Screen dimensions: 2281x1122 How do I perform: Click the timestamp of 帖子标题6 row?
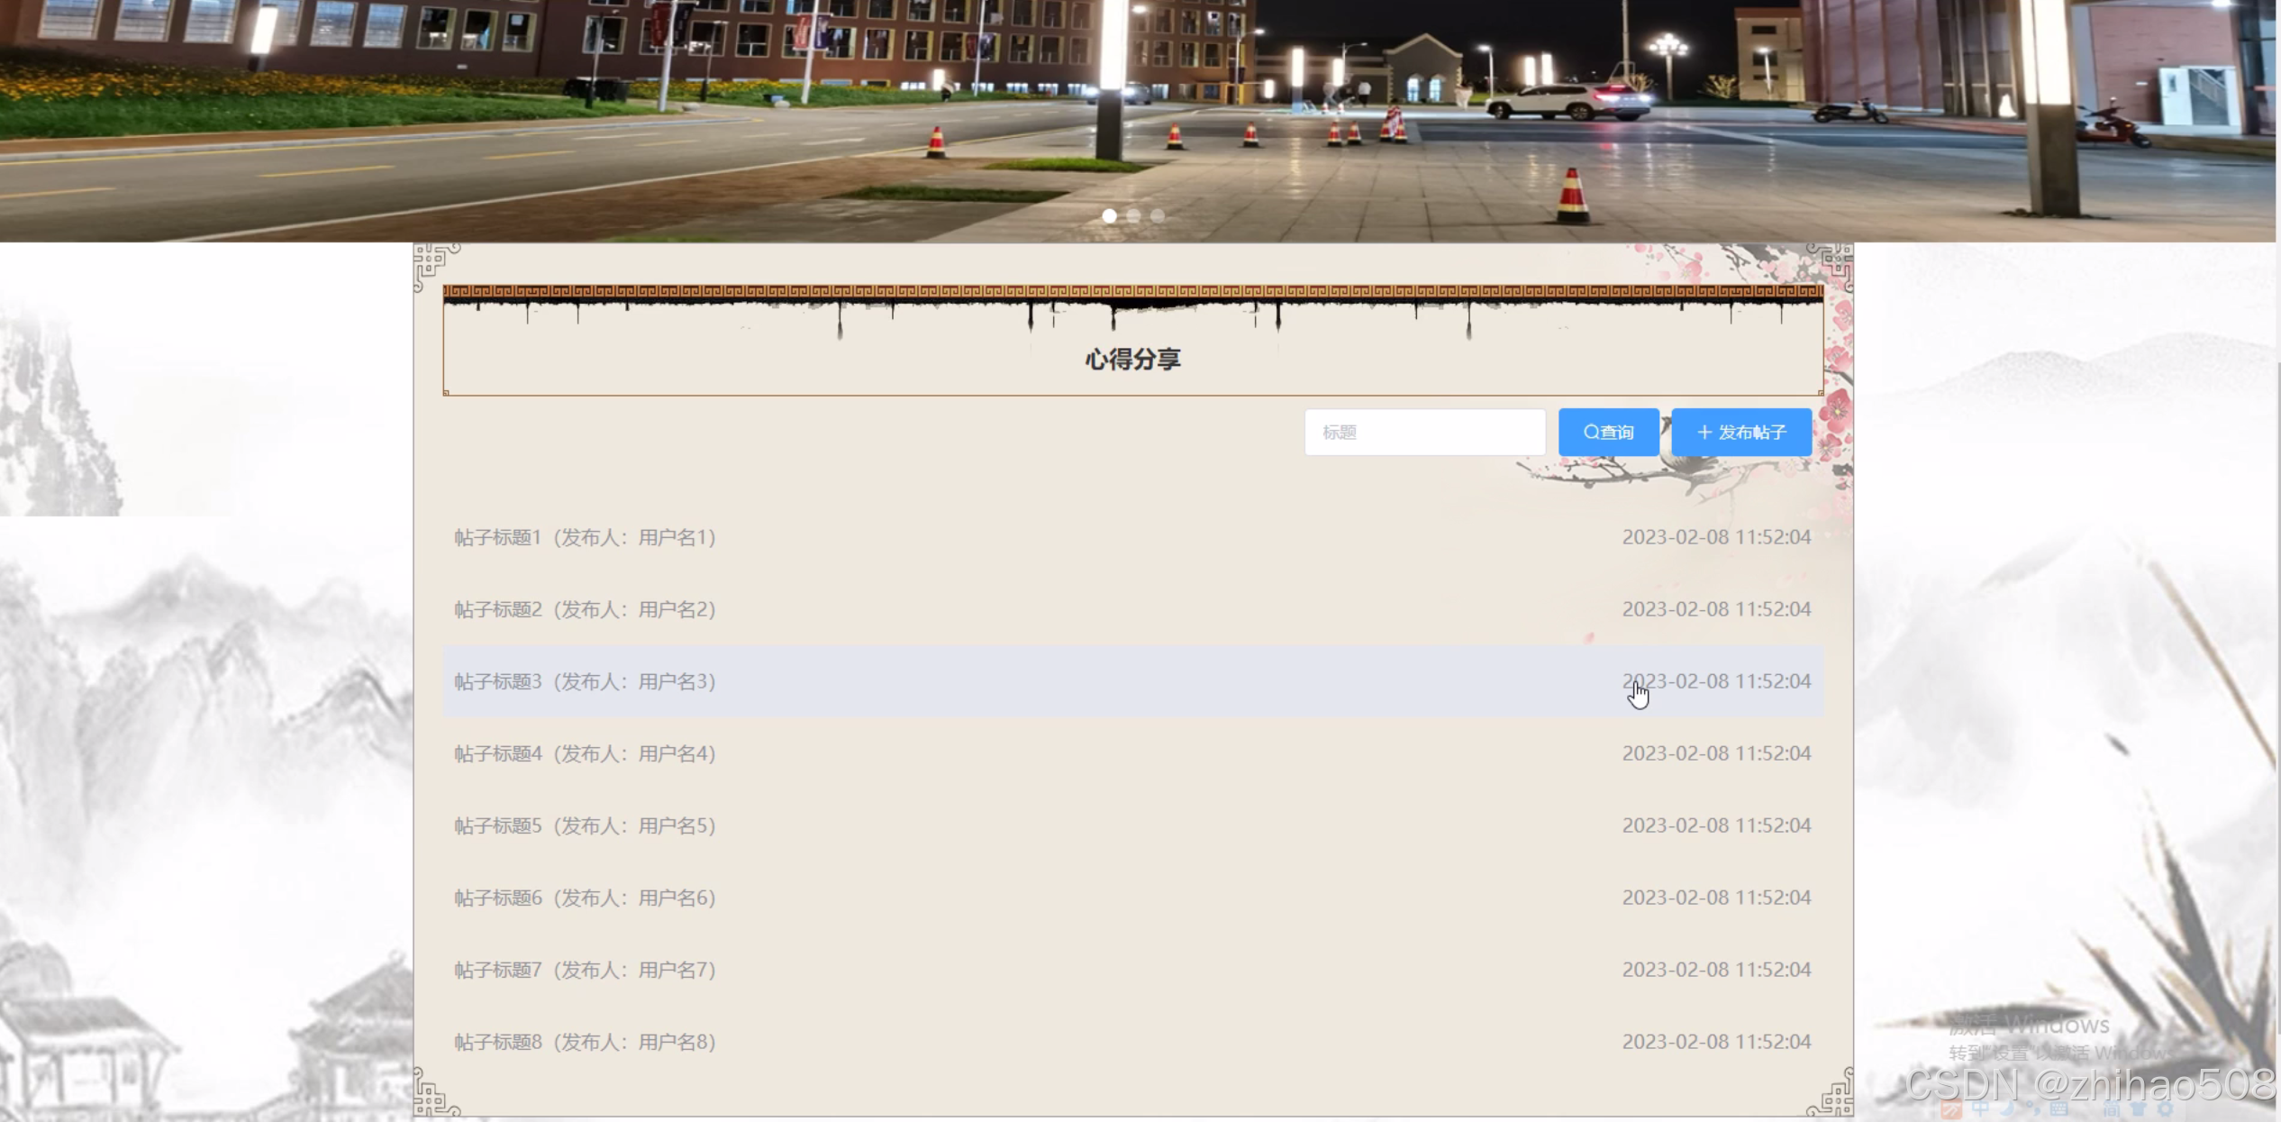[1716, 899]
